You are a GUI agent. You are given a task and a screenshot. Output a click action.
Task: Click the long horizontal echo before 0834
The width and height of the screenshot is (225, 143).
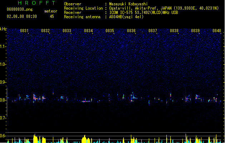pos(86,101)
